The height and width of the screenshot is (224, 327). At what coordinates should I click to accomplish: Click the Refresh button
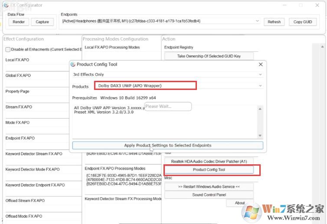click(x=274, y=22)
